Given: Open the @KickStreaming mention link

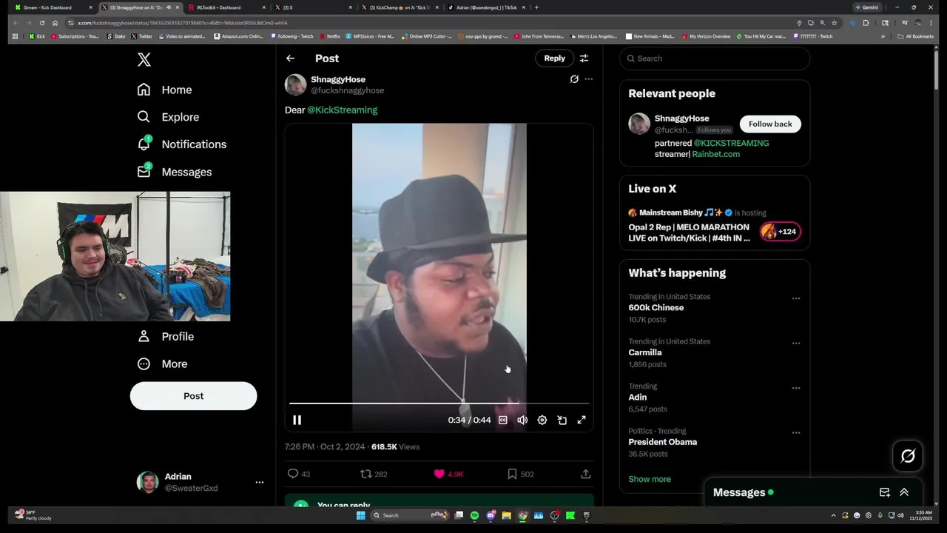Looking at the screenshot, I should [342, 110].
